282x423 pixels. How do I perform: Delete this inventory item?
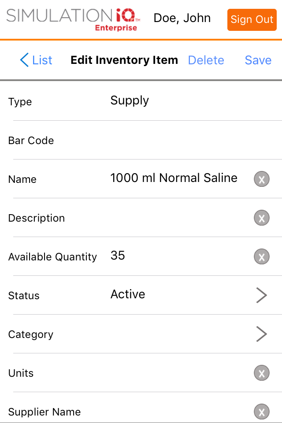[x=206, y=60]
